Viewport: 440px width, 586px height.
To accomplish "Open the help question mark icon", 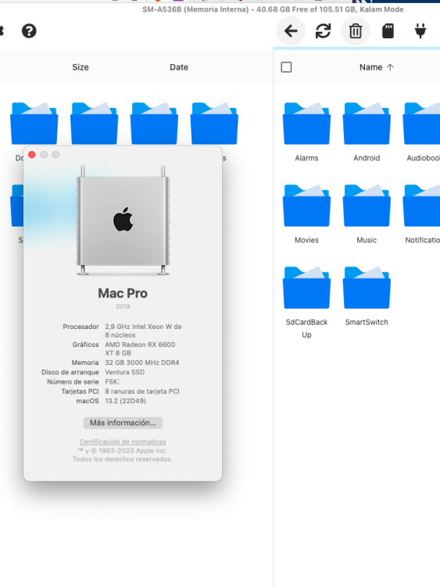I will click(29, 31).
